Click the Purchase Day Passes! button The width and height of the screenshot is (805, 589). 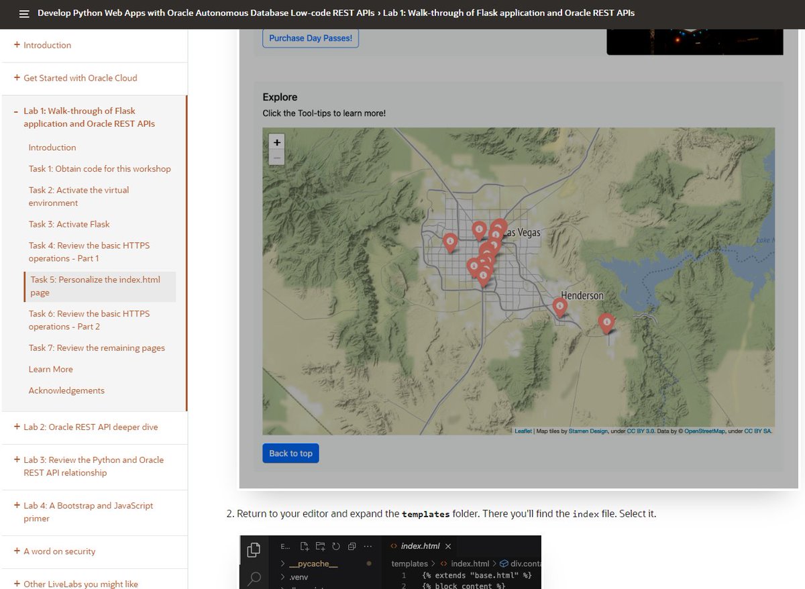click(x=310, y=38)
